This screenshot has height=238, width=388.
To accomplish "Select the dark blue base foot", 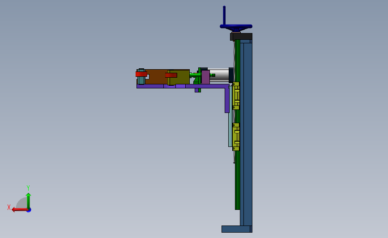I will pyautogui.click(x=237, y=229).
